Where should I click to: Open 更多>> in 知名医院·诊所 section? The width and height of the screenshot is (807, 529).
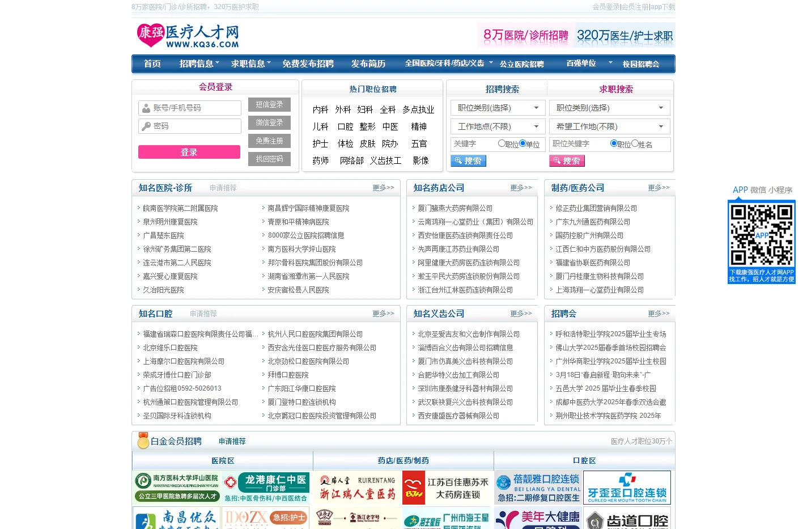tap(383, 188)
